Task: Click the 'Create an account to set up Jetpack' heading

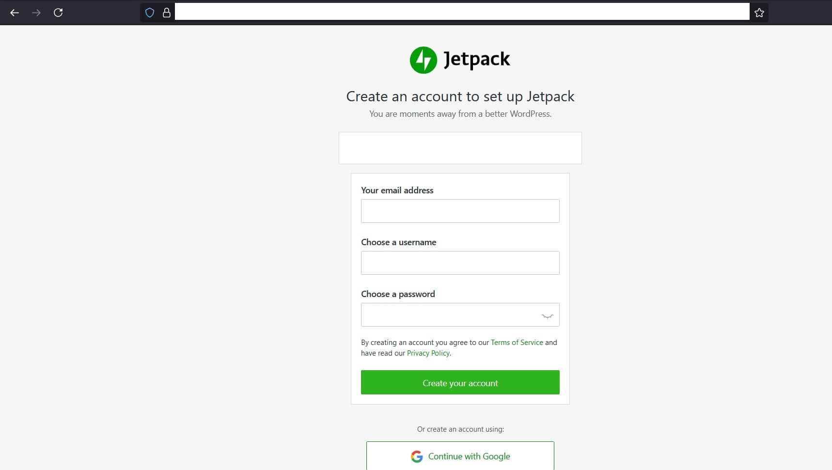Action: click(x=460, y=96)
